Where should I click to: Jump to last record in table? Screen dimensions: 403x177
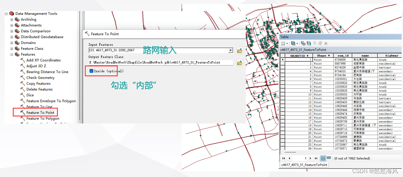(316, 158)
